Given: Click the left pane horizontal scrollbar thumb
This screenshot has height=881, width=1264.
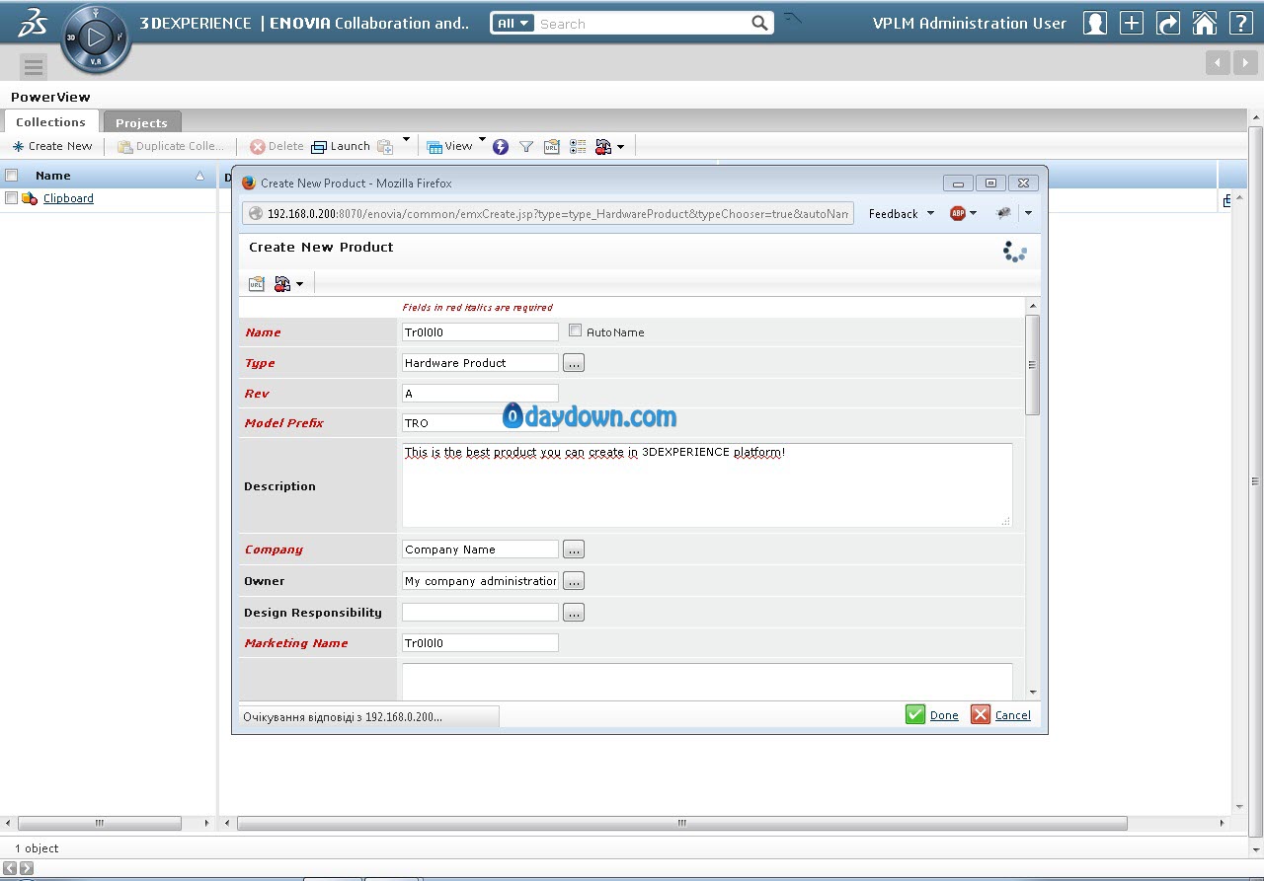Looking at the screenshot, I should point(100,823).
